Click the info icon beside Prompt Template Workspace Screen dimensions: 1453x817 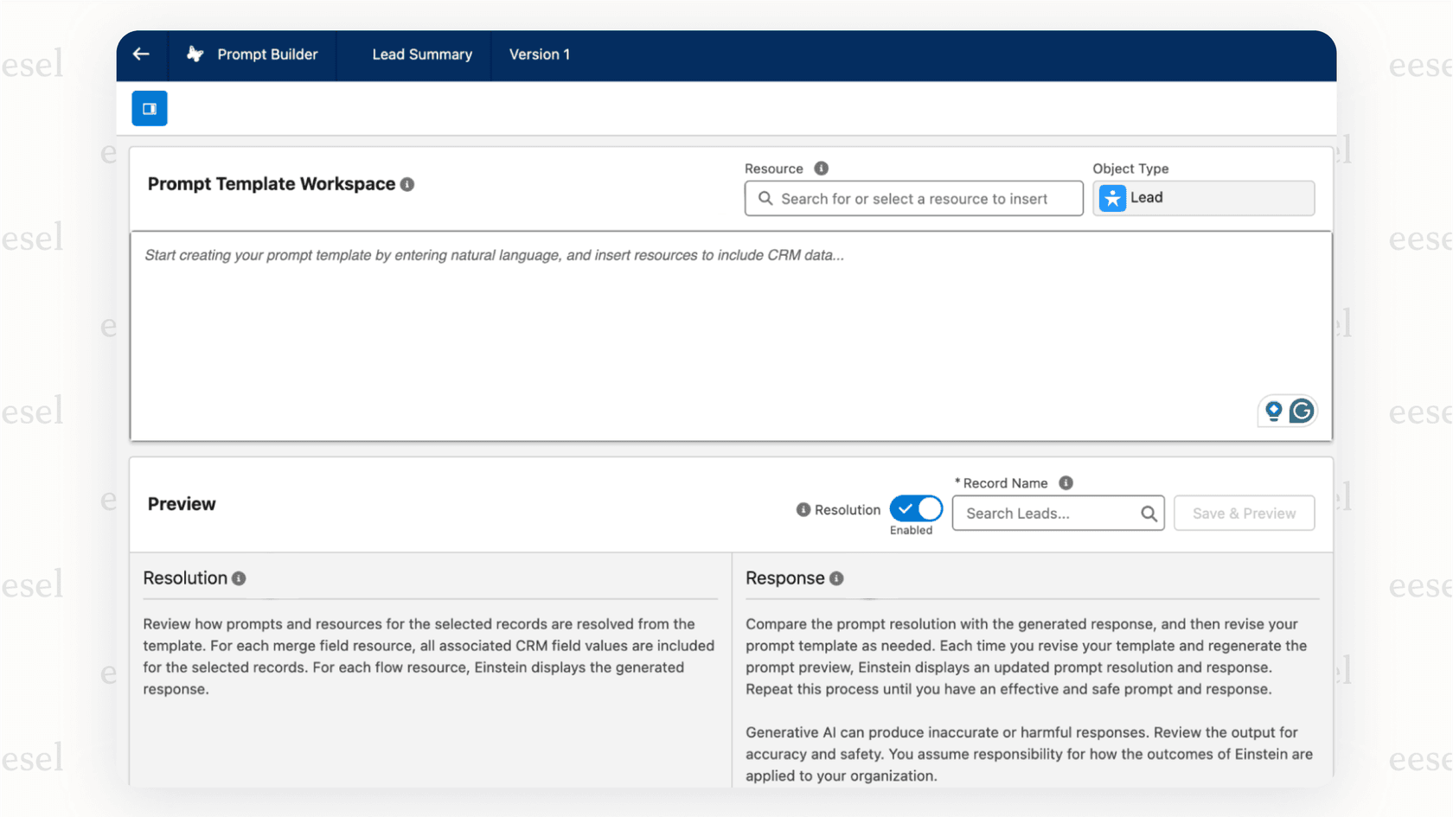click(x=407, y=184)
